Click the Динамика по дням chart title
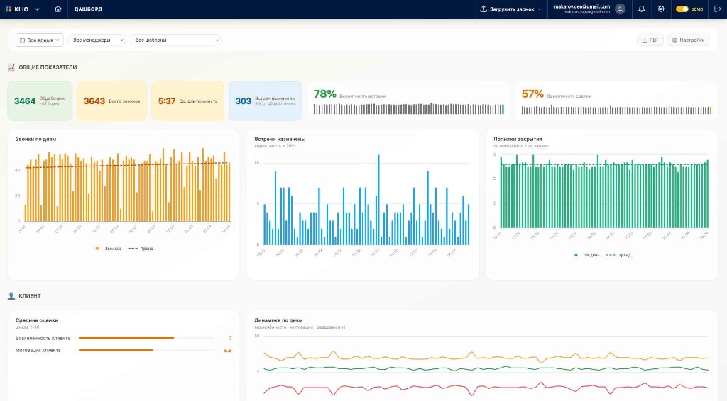Screen dimensions: 727x401 pyautogui.click(x=278, y=320)
